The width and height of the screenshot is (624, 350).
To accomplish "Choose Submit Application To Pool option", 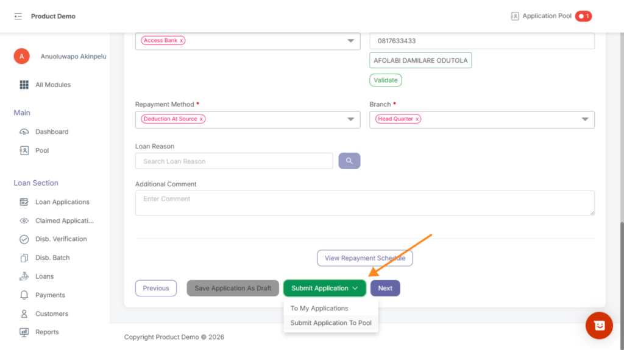I will [x=331, y=323].
